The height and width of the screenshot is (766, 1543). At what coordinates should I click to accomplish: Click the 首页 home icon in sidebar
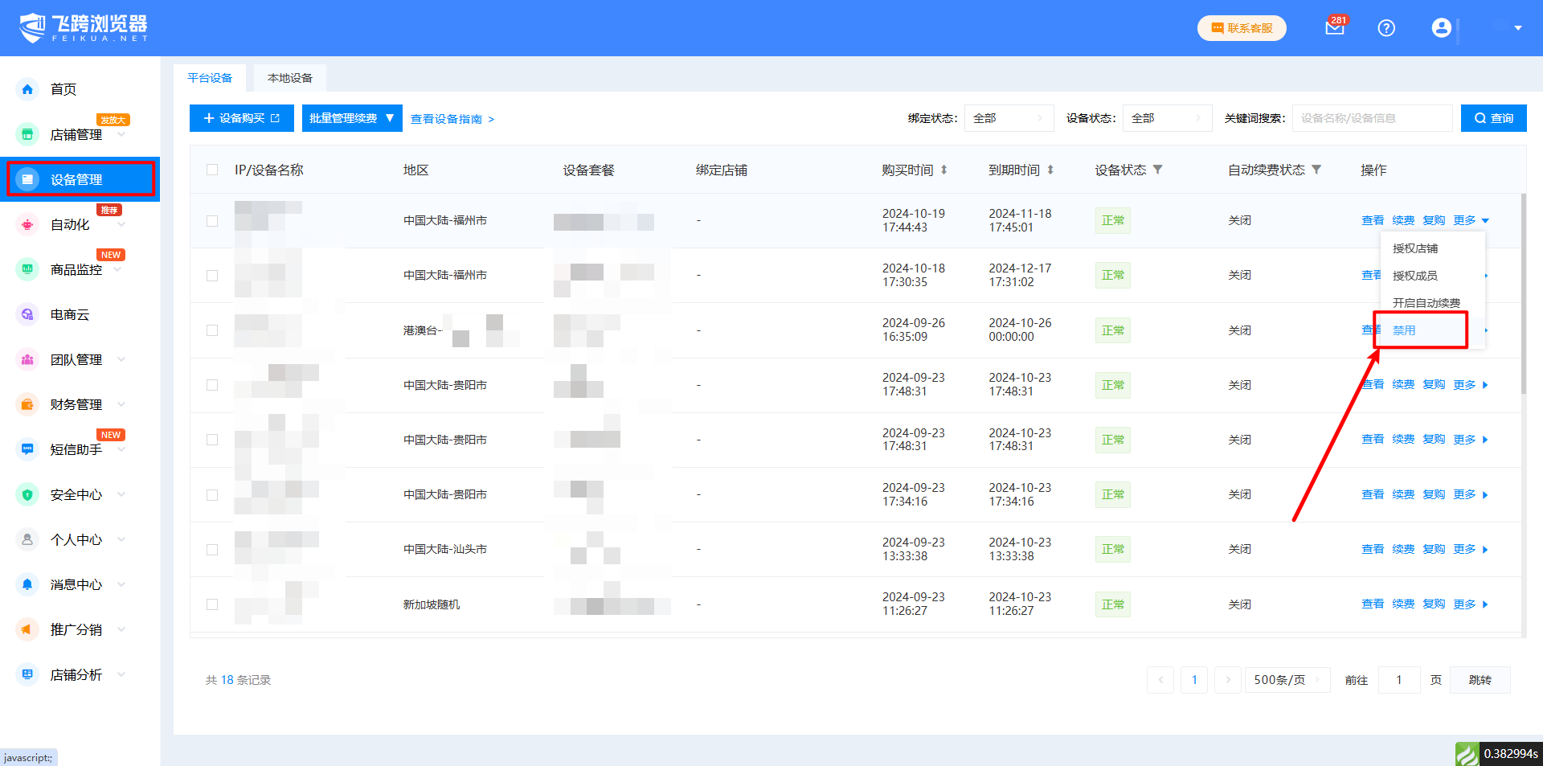click(x=27, y=89)
